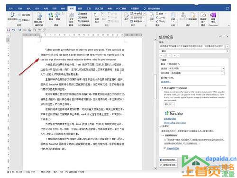The width and height of the screenshot is (237, 178).
Task: Open the Tracking group dialog launcher
Action: [x=146, y=25]
